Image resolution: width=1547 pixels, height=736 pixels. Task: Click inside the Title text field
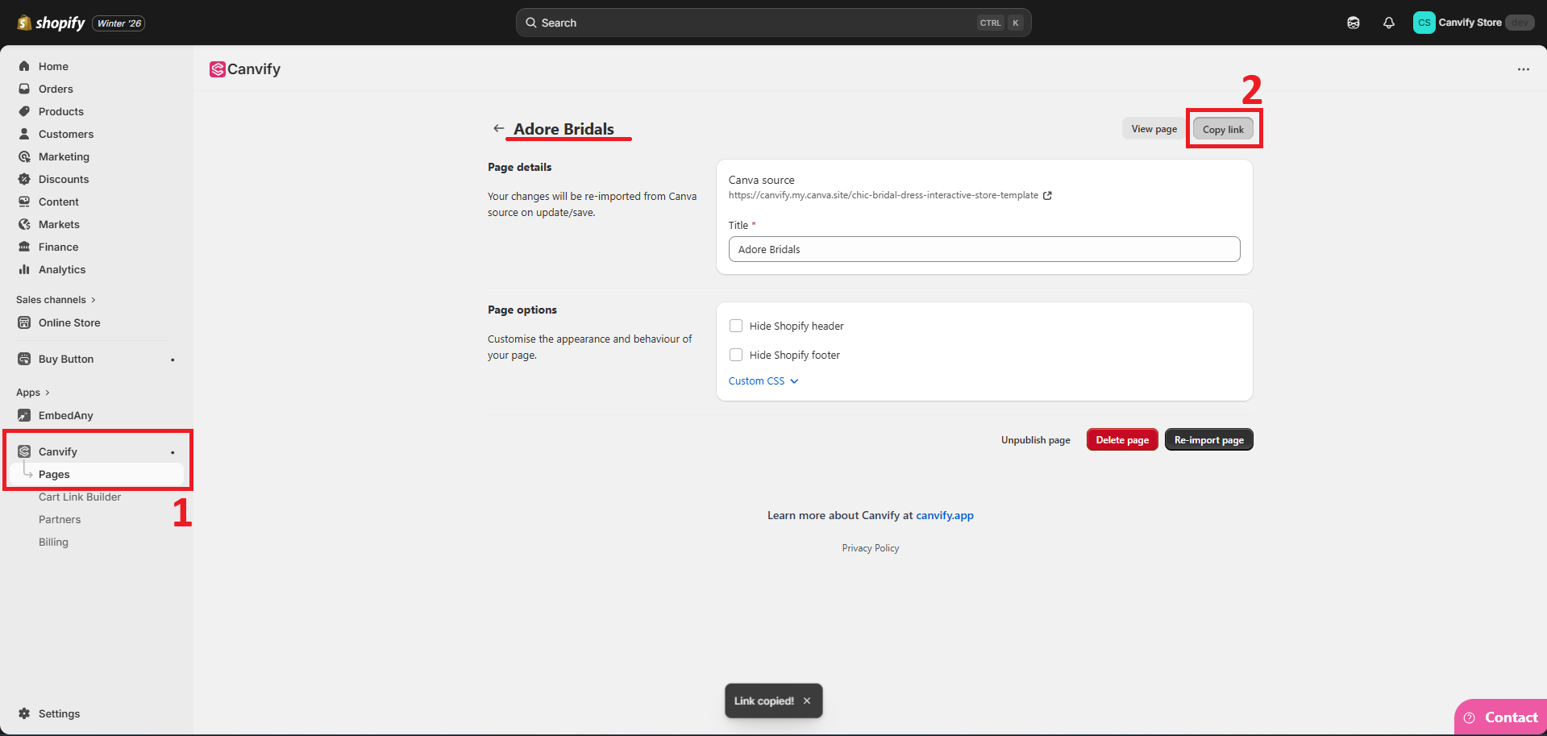tap(984, 249)
